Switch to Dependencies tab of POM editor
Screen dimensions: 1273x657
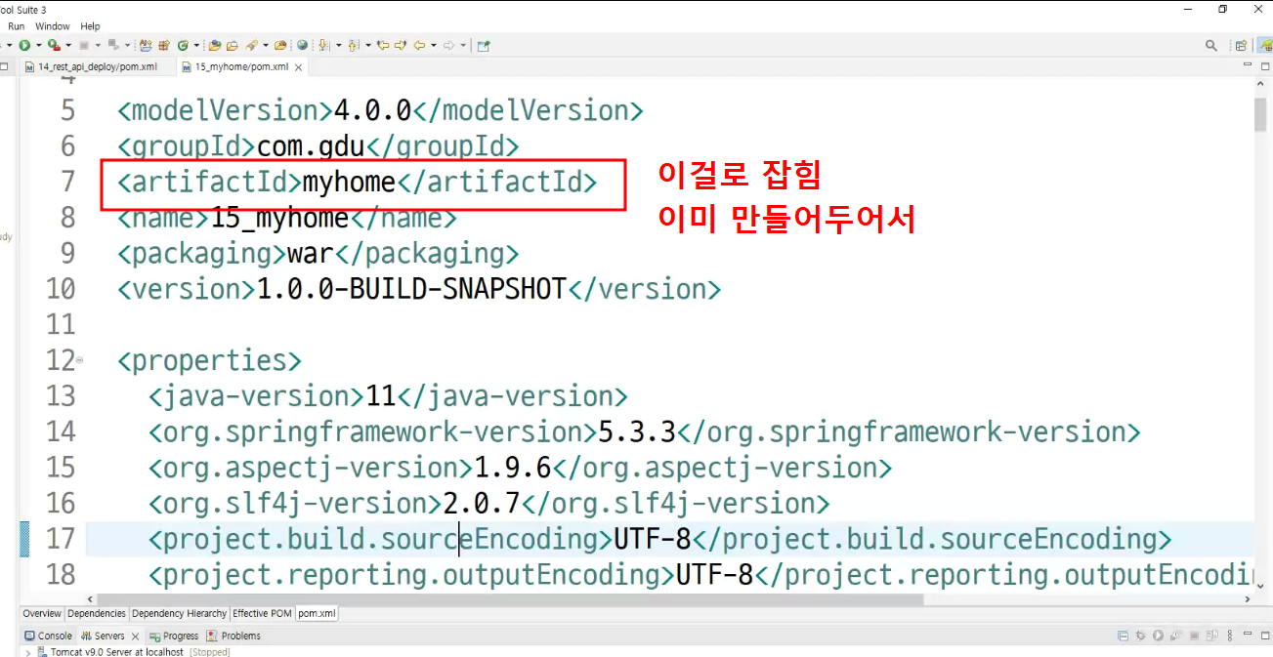[97, 613]
